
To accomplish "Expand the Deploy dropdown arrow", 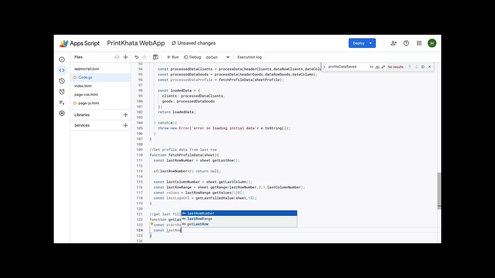I will click(370, 43).
